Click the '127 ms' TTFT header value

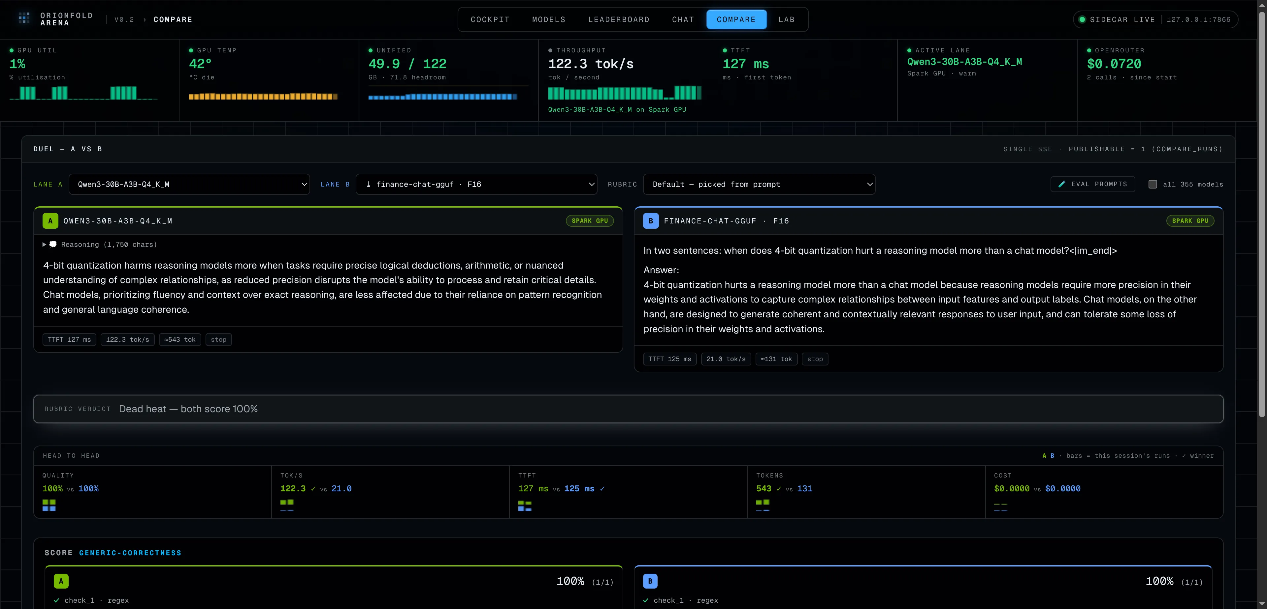click(746, 64)
